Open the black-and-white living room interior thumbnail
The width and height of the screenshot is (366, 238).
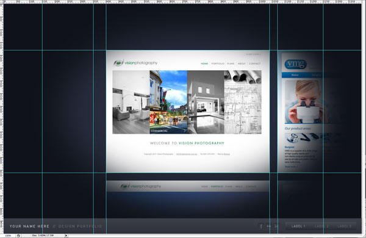click(131, 102)
